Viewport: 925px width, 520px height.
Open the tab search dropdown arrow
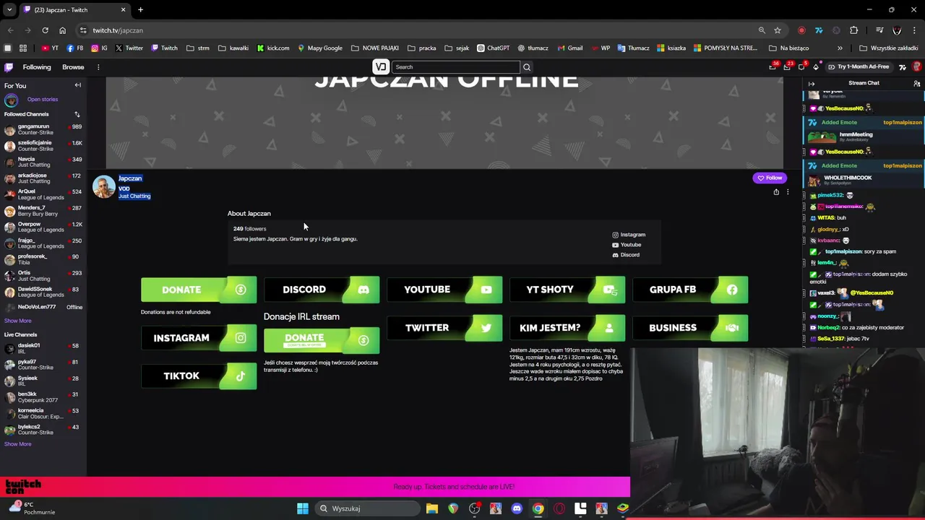tap(9, 9)
